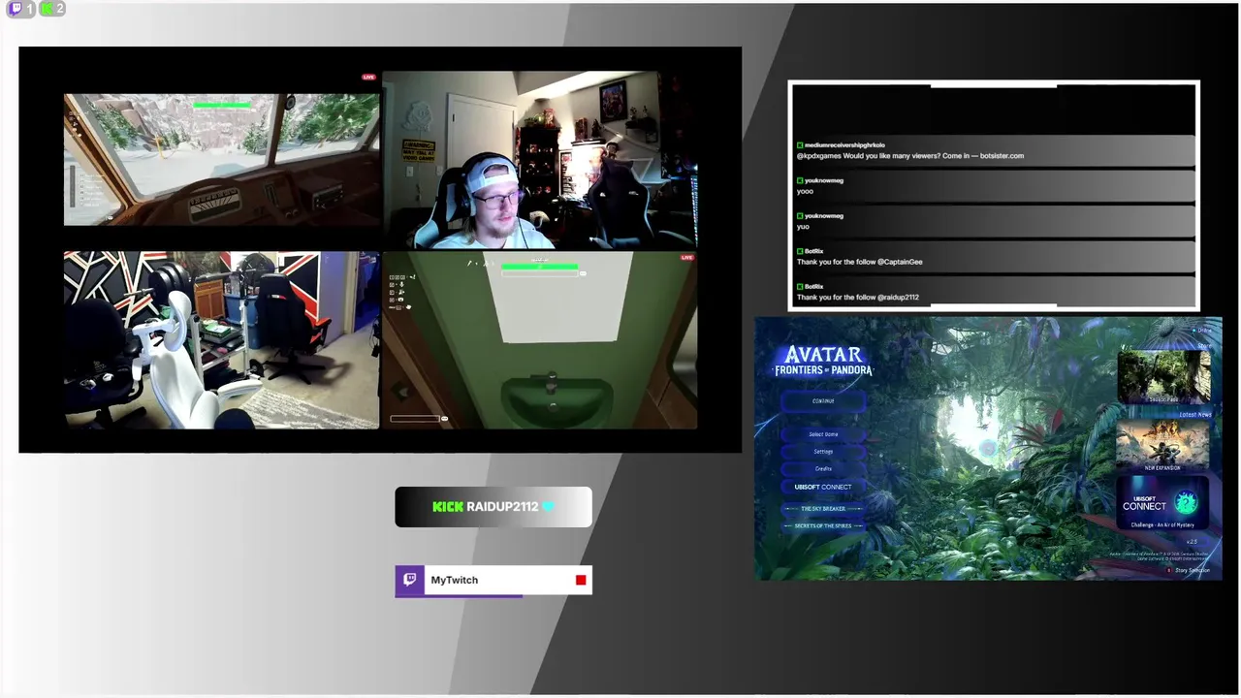Click the MyTwitch label text
The height and width of the screenshot is (698, 1241).
click(454, 580)
